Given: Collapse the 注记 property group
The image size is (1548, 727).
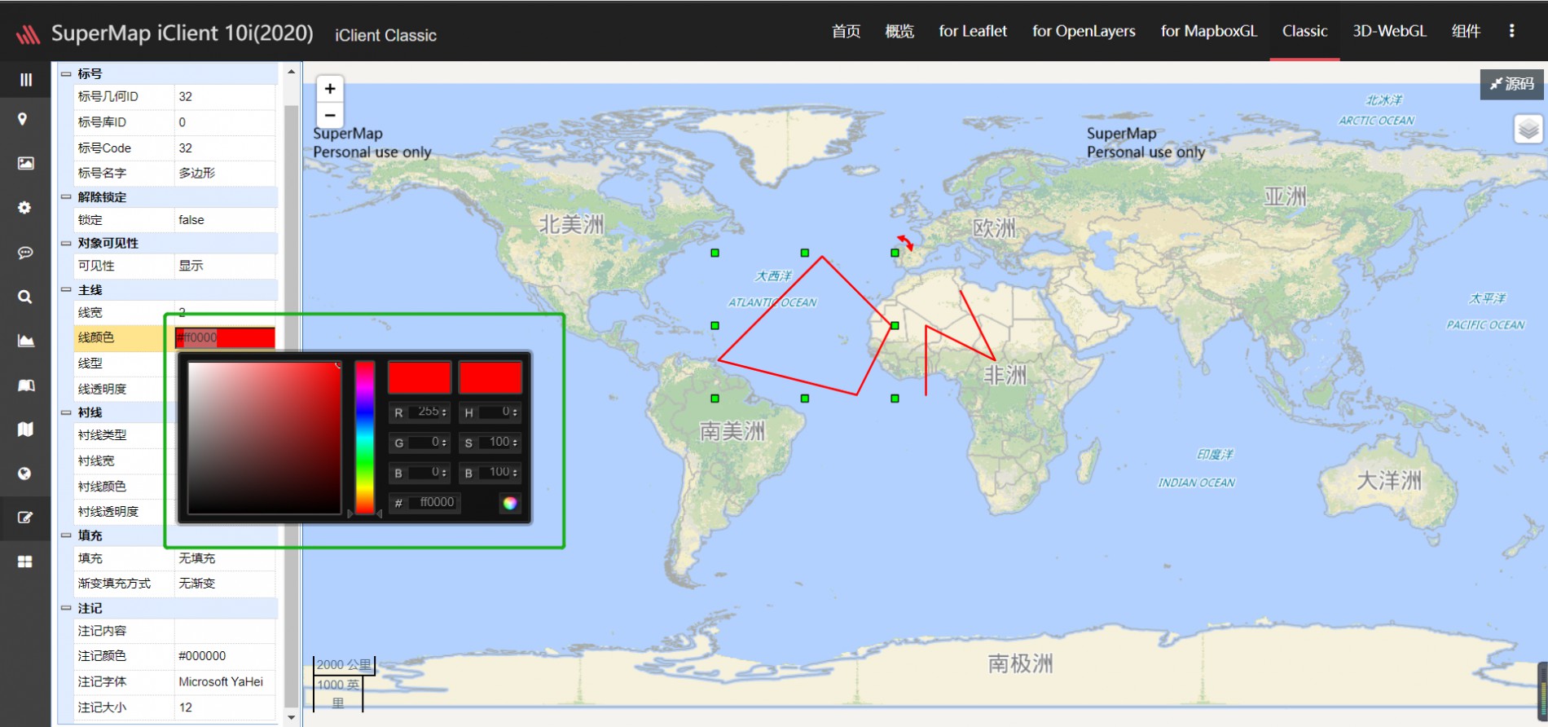Looking at the screenshot, I should [66, 608].
